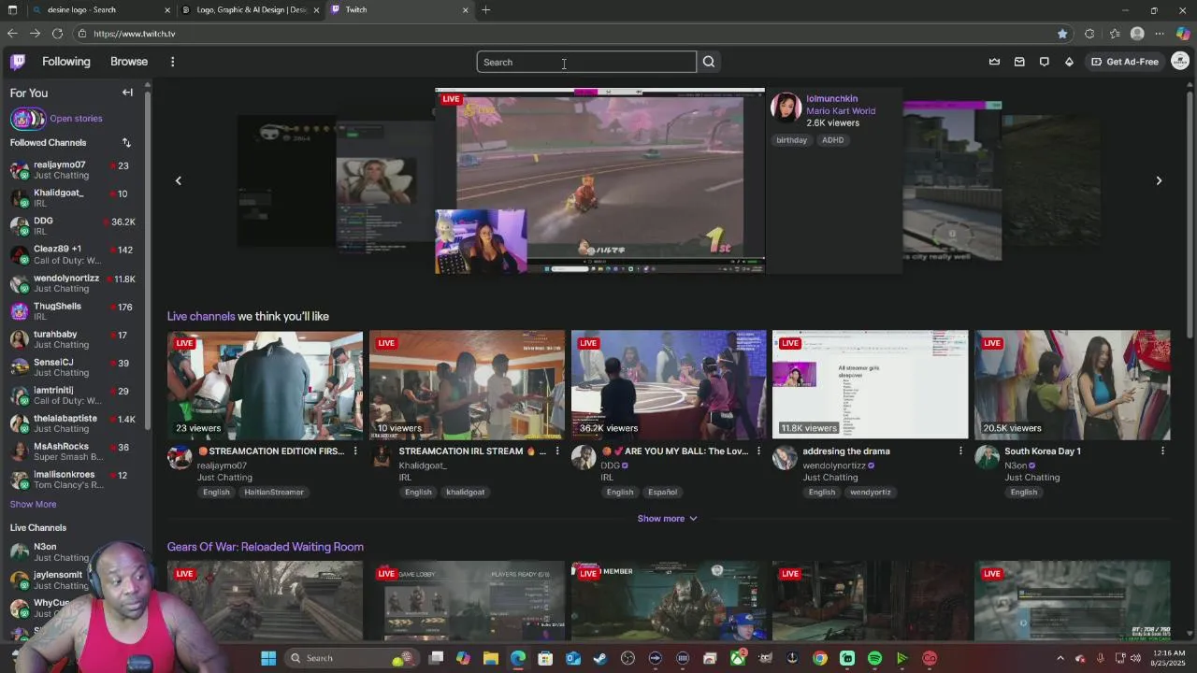Click the addresing the drama stream title
Viewport: 1197px width, 673px height.
[846, 451]
